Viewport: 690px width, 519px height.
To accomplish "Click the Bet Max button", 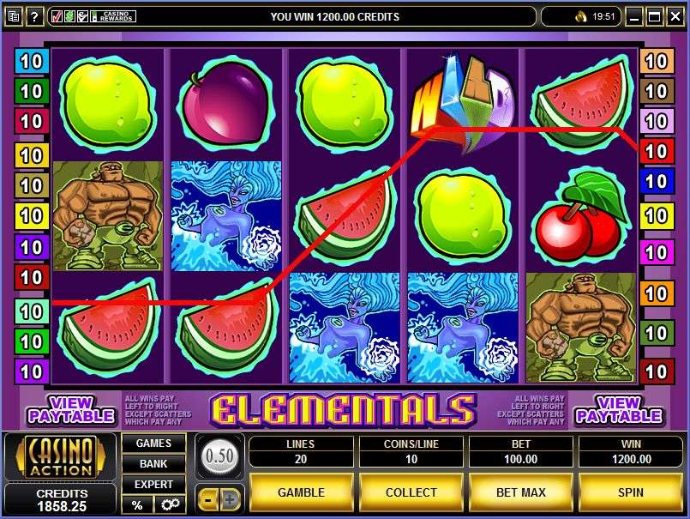I will pos(521,492).
